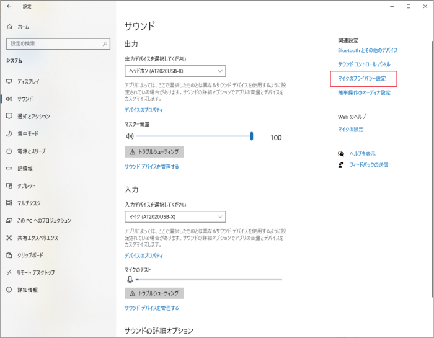
Task: Click the 記憶域 storage icon
Action: coord(9,168)
